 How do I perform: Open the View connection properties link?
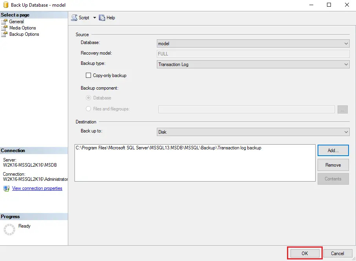(37, 188)
